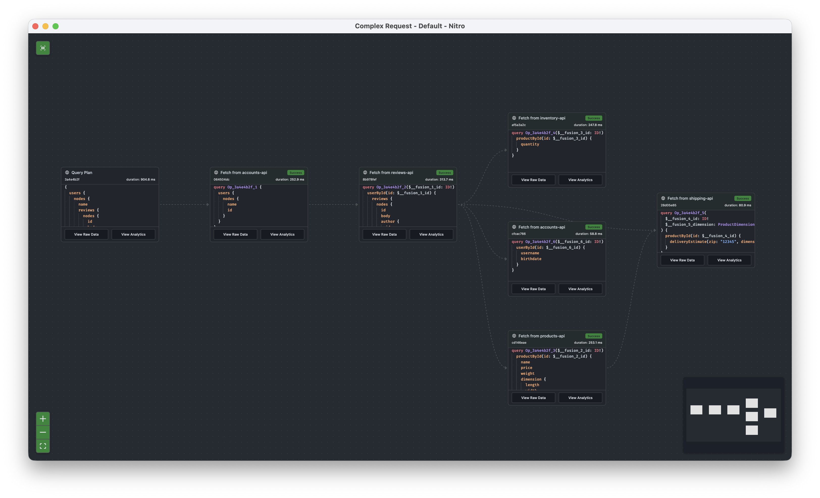
Task: View Raw Data for products-api node
Action: tap(533, 398)
